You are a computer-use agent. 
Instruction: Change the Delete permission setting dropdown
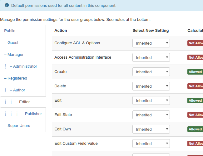tap(151, 86)
